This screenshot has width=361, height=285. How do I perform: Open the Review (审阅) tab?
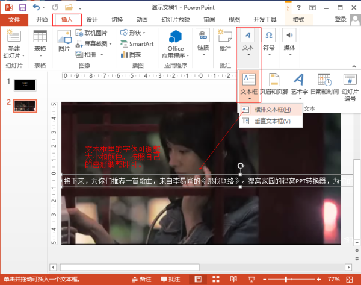pos(209,20)
